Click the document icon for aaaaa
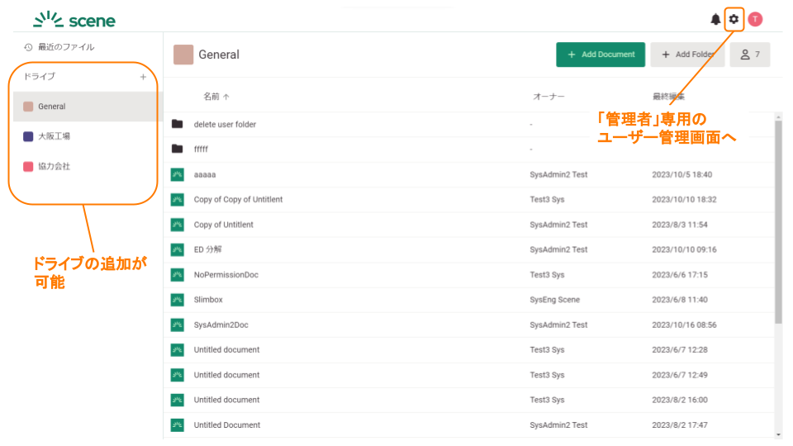The image size is (793, 446). (x=177, y=174)
